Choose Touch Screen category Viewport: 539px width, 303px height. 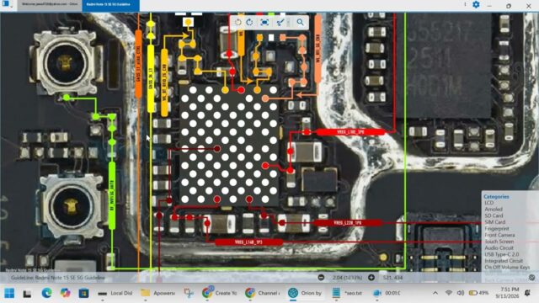499,242
